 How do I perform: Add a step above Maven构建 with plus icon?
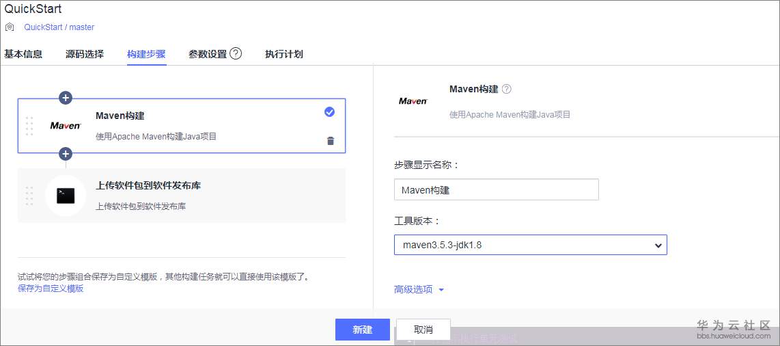pos(66,98)
